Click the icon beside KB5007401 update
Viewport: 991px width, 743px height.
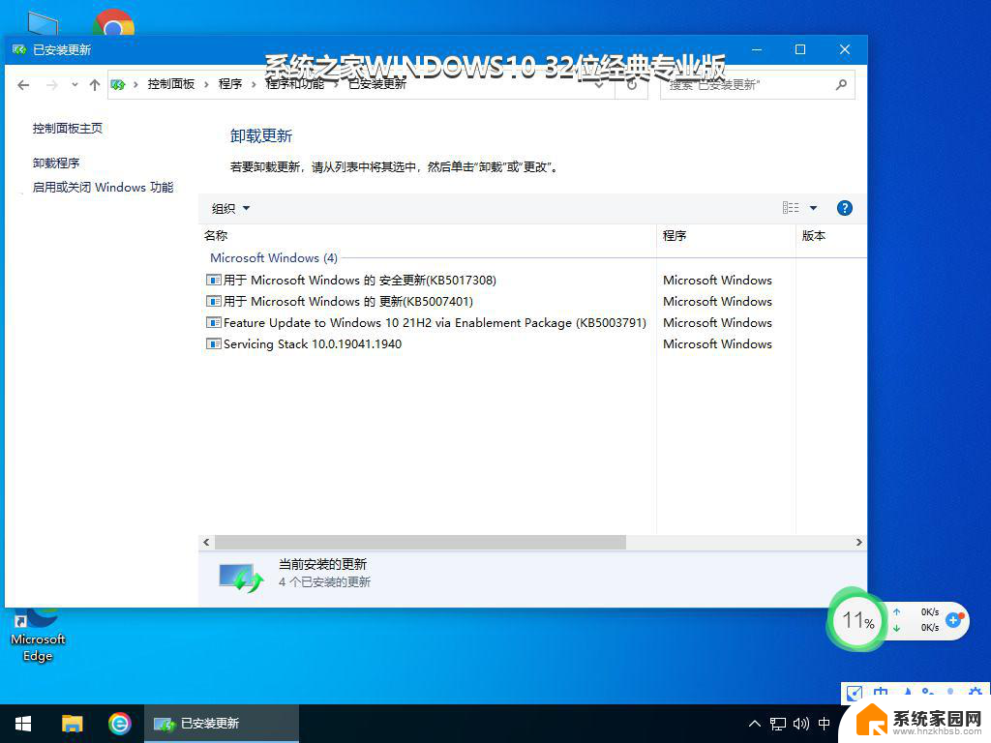pos(214,302)
